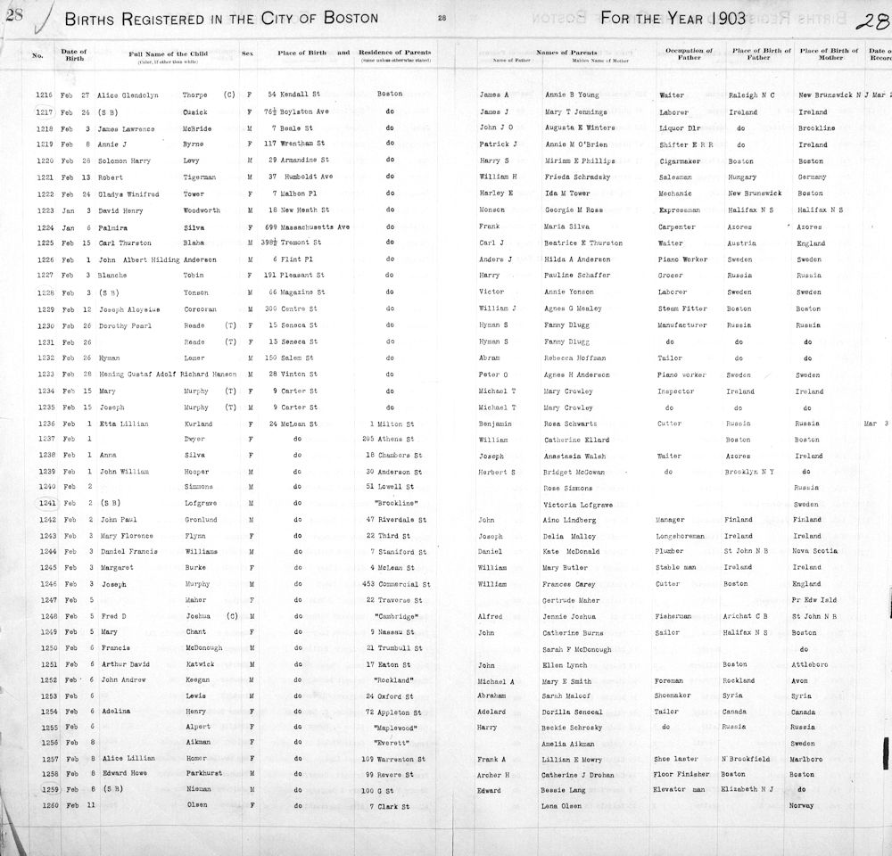This screenshot has height=856, width=892.
Task: Select mother 'Catherine Ellard'
Action: (x=577, y=440)
